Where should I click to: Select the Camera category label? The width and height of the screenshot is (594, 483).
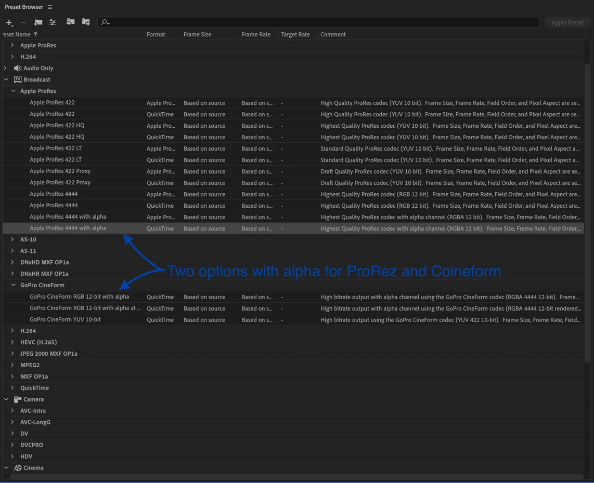click(33, 399)
